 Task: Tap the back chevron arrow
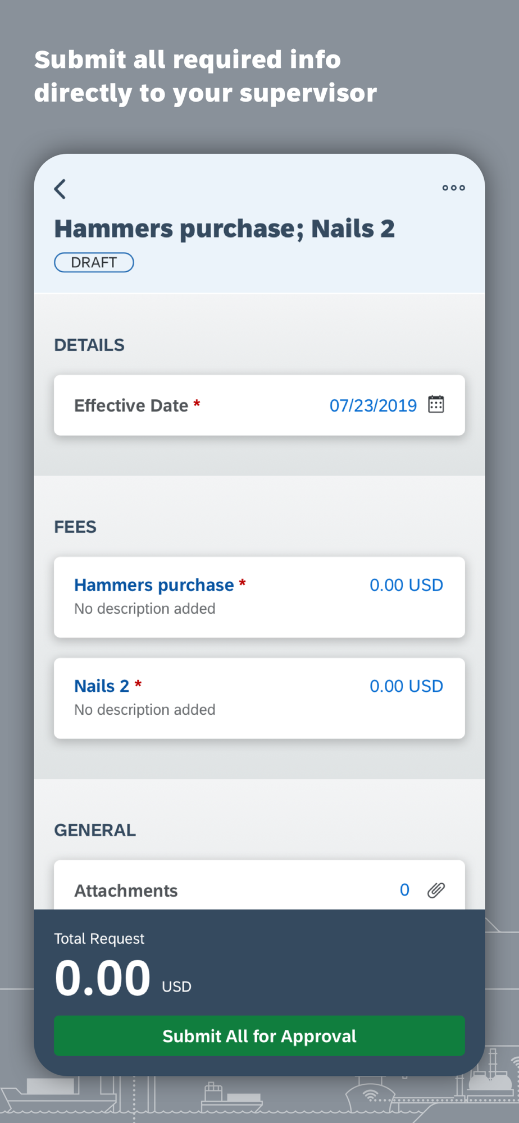click(x=61, y=189)
